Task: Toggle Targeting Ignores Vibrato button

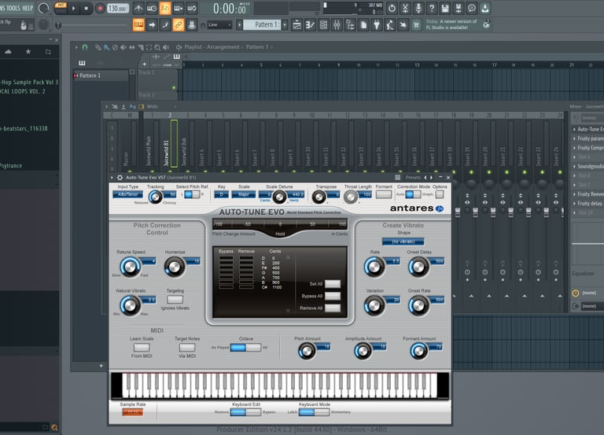Action: tap(175, 300)
